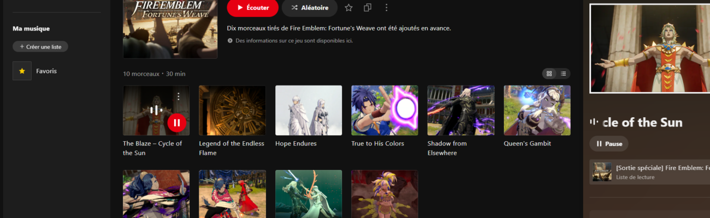Open options menu on The Blaze thumbnail
Screen dimensions: 710x218
(178, 96)
